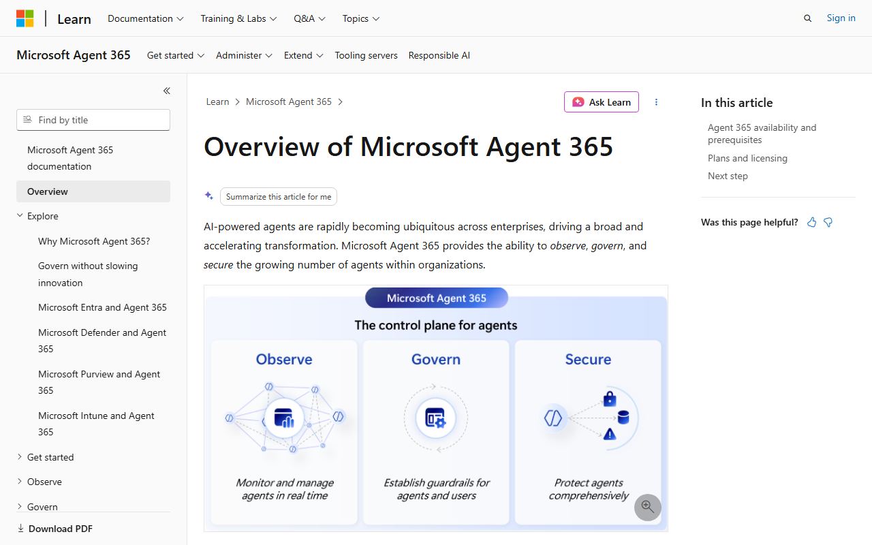
Task: Jump to Agent 365 availability and prerequisites
Action: 762,134
